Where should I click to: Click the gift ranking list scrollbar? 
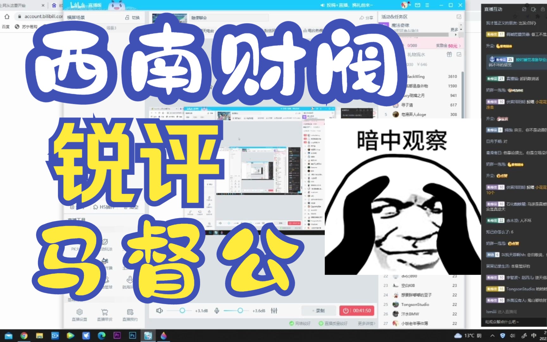tap(463, 95)
